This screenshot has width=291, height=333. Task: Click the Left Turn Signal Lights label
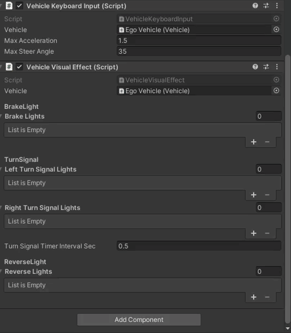40,170
